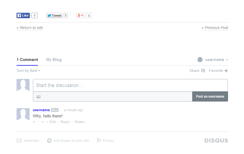Open the Sort by Best dropdown

click(28, 70)
